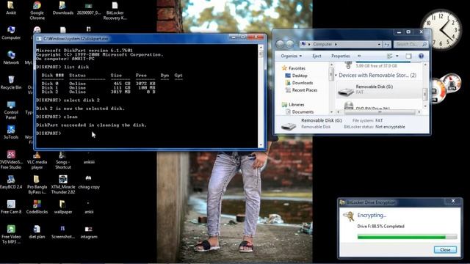Screen dimensions: 470x264
Task: Select Libraries in the Explorer navigation pane
Action: tap(293, 104)
